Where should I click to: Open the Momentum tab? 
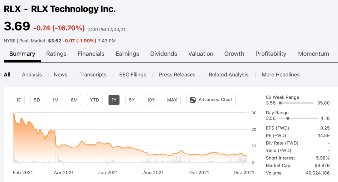point(314,54)
